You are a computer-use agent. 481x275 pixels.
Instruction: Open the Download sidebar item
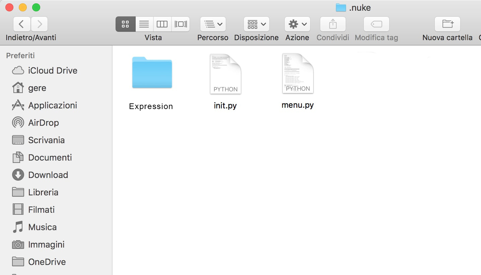(49, 175)
